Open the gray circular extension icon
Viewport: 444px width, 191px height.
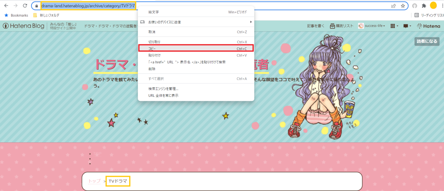coord(414,6)
